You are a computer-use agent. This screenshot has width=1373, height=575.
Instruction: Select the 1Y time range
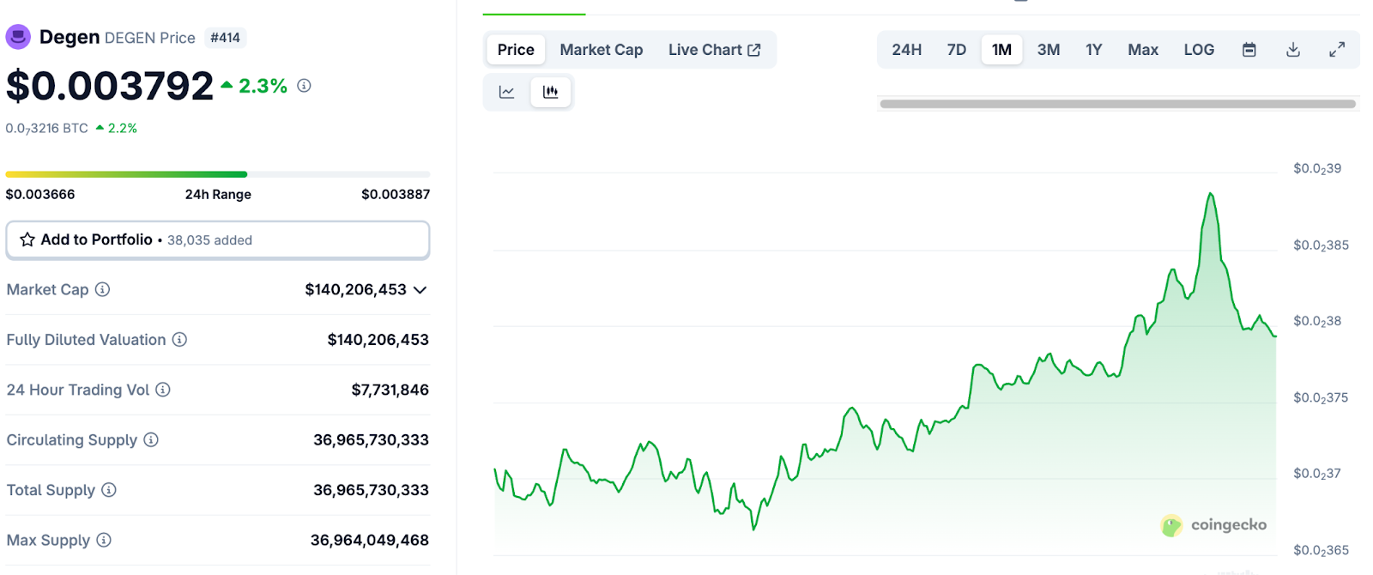(1093, 50)
